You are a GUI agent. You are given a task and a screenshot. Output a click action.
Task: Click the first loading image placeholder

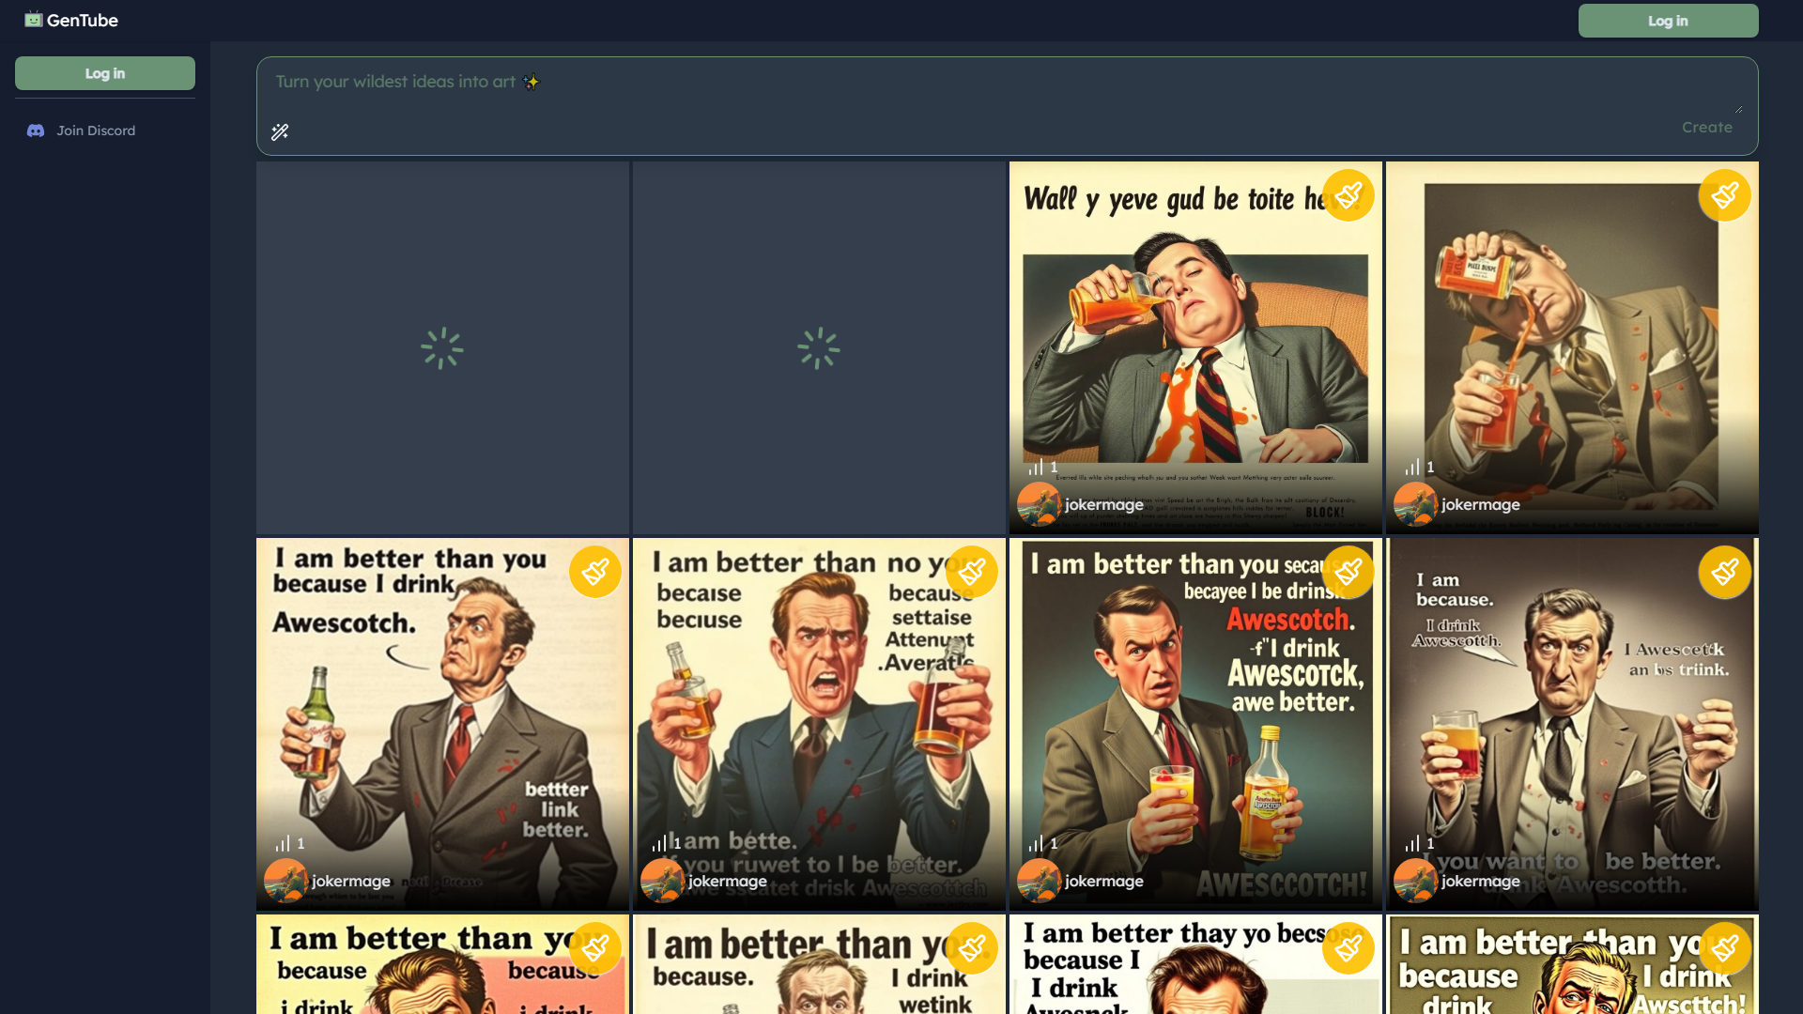(x=442, y=347)
